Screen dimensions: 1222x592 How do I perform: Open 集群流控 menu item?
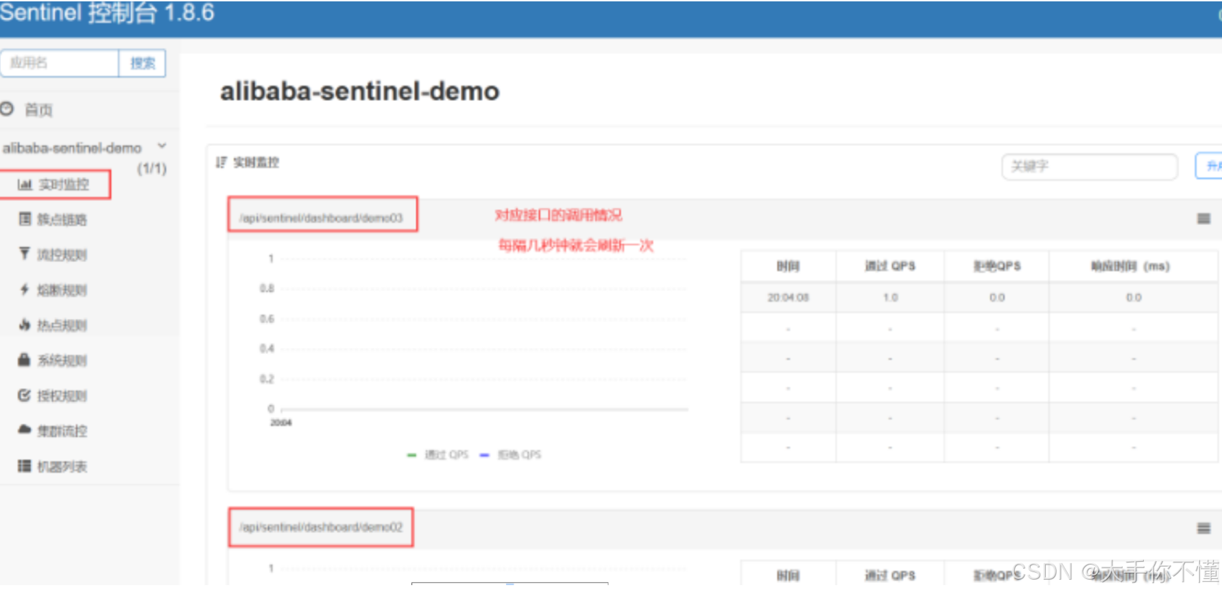(62, 431)
